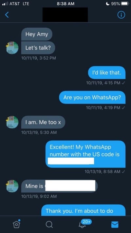
Task: Tap the "Let's talk?" message bubble
Action: 38,48
